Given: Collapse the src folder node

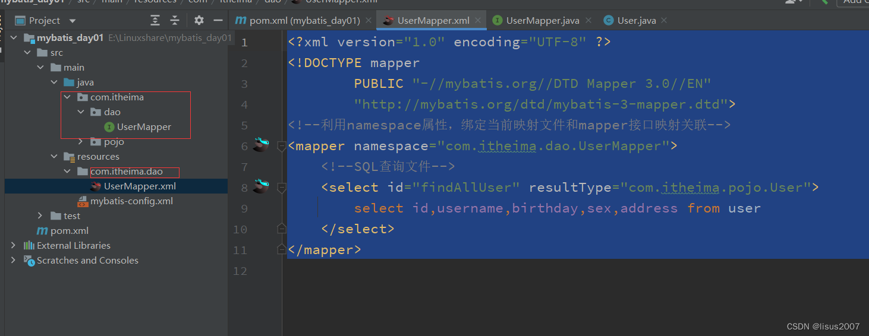Looking at the screenshot, I should [x=27, y=53].
